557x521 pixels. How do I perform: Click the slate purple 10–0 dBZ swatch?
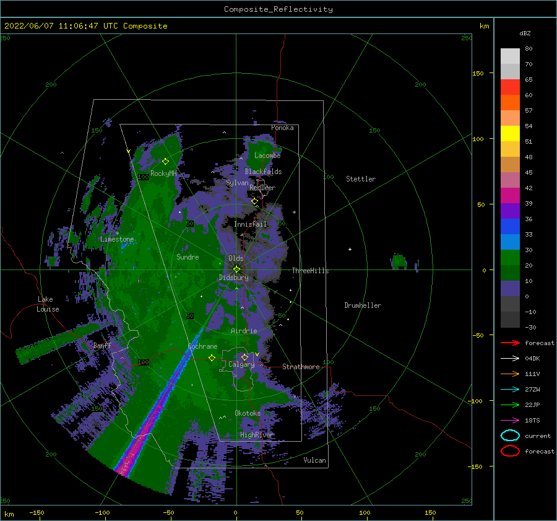coord(510,289)
